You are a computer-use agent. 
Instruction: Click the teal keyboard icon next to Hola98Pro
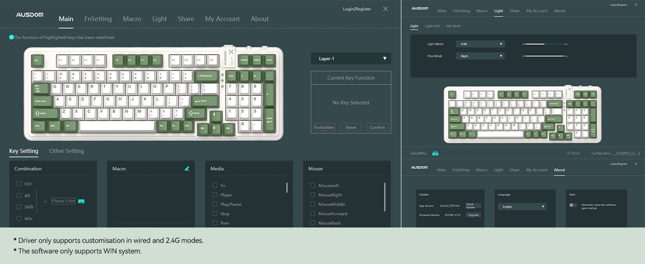click(x=435, y=154)
